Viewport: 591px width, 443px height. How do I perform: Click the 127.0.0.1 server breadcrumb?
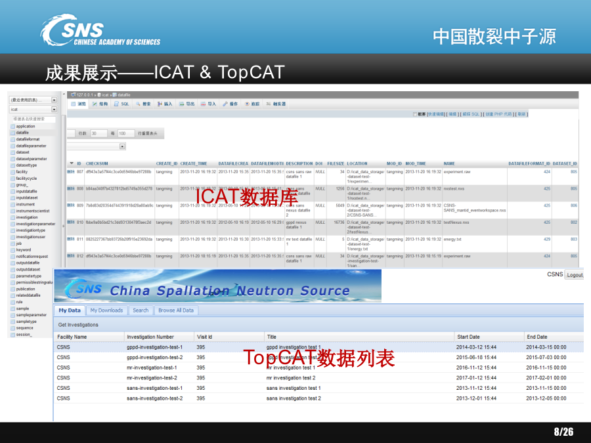tap(83, 95)
